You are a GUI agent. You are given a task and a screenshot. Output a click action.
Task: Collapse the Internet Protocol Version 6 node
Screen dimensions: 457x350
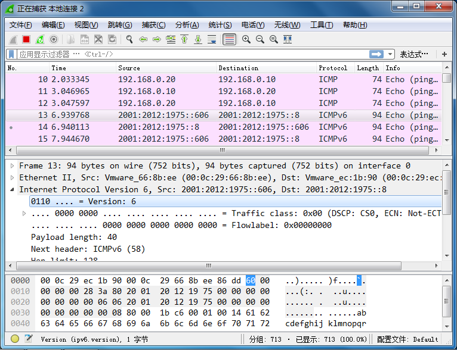13,189
